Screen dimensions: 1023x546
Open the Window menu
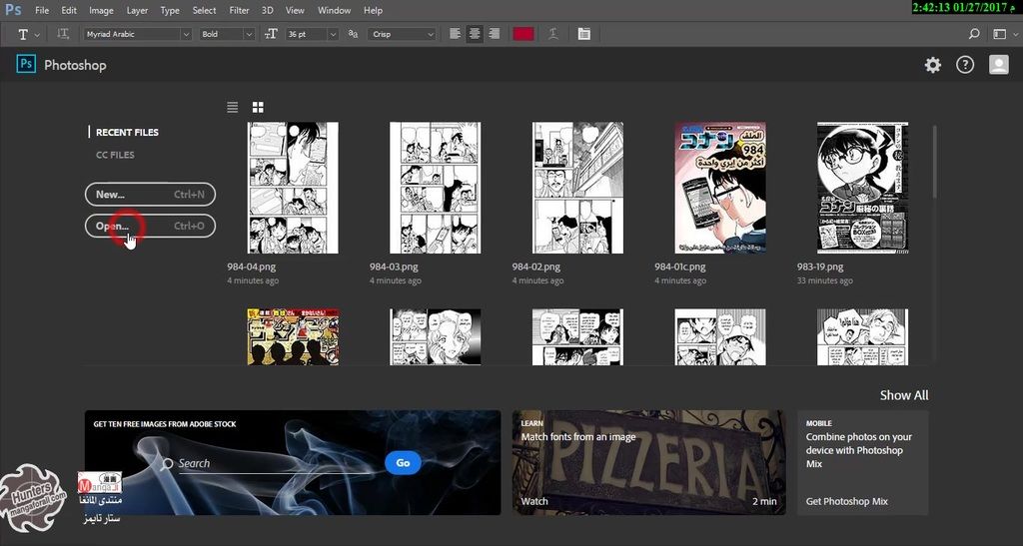pos(334,10)
